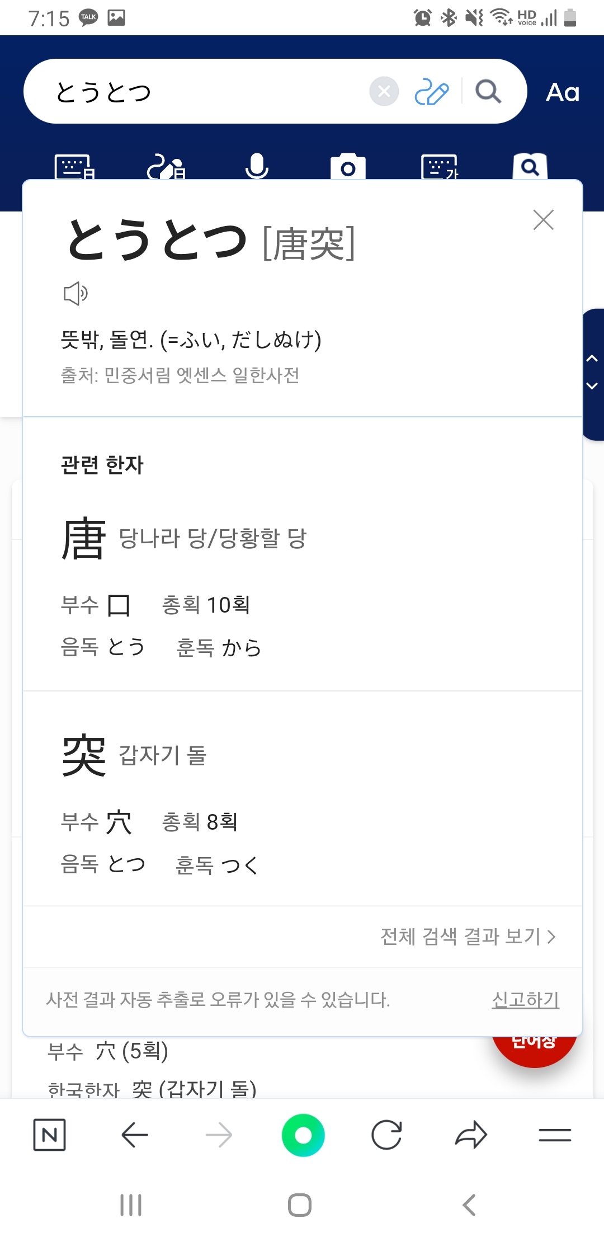Tap the search input field
Viewport: 604px width, 1242px height.
point(207,92)
